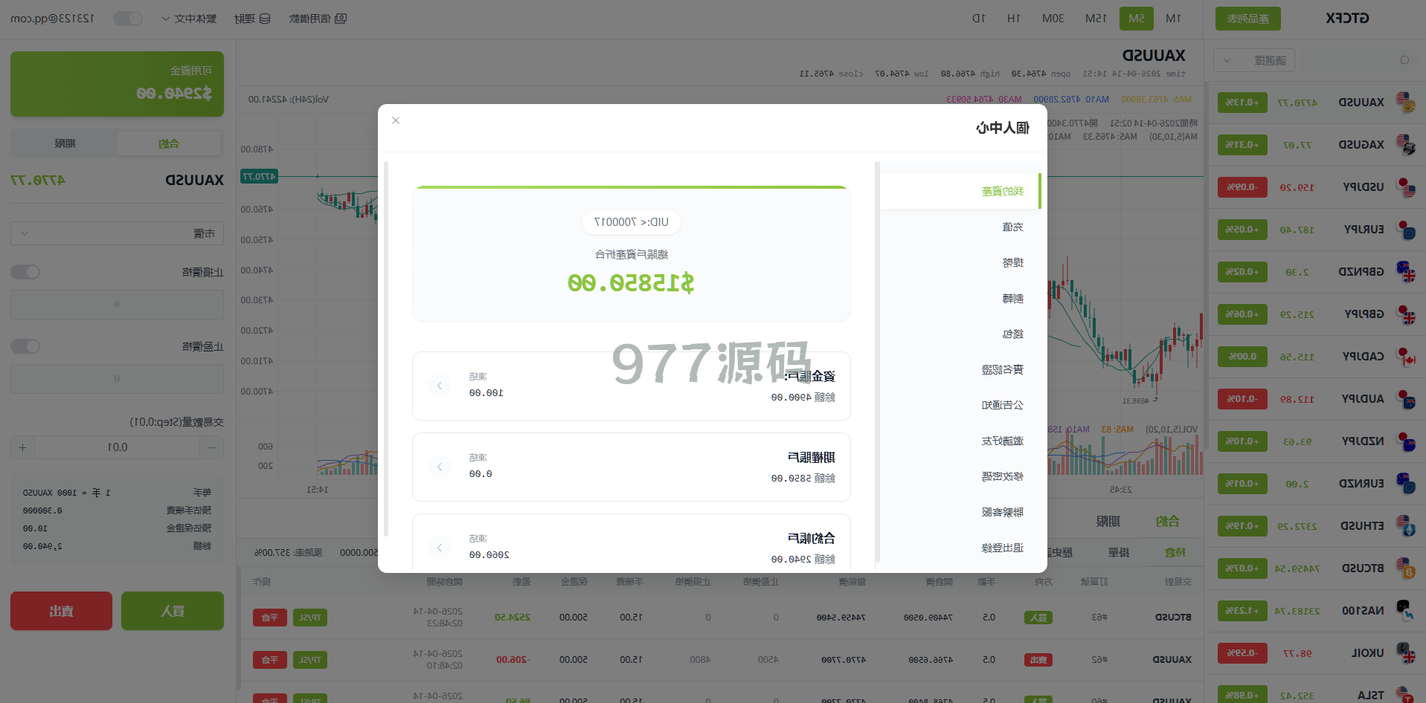Click the GBPJPY flag icon
This screenshot has height=703, width=1426.
pyautogui.click(x=1405, y=314)
